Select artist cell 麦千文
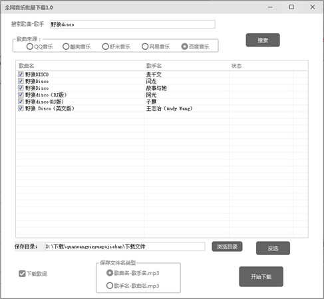The height and width of the screenshot is (299, 324). click(154, 74)
